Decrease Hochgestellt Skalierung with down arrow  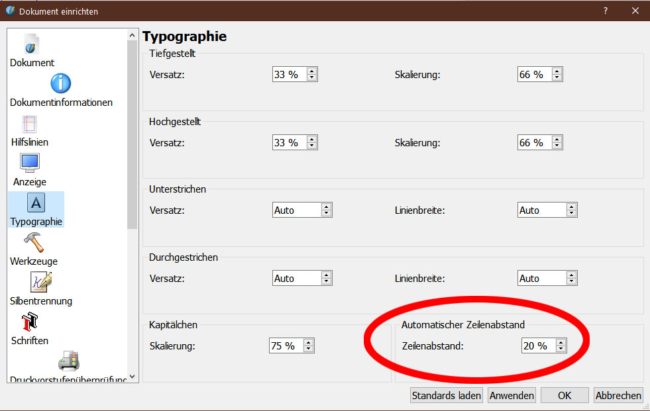[x=557, y=146]
